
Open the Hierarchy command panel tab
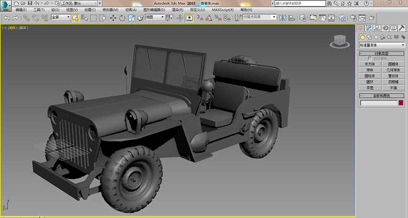point(377,28)
